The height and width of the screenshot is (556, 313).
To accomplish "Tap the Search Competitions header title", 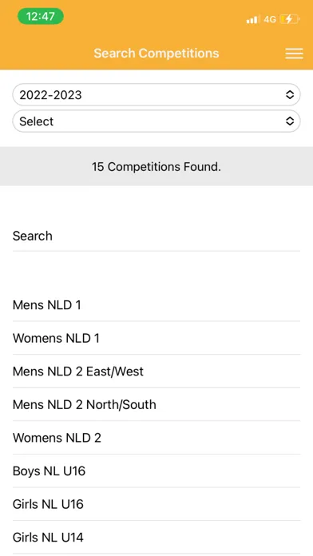I will [156, 54].
